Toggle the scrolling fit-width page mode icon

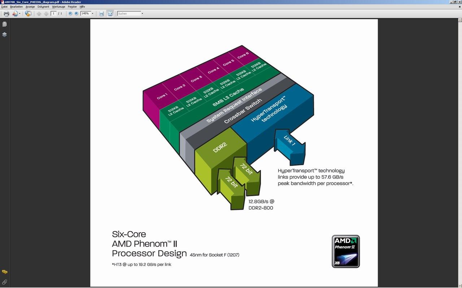pos(101,14)
